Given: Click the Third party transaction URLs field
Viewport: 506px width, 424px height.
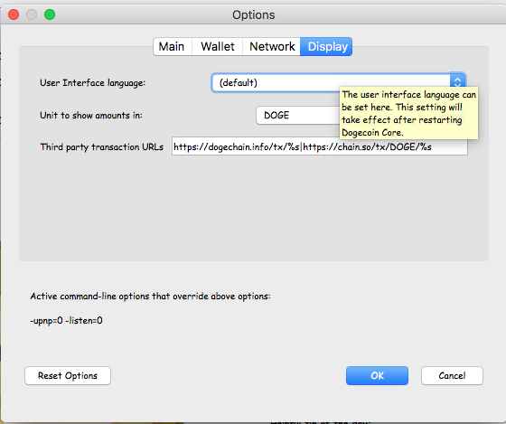Looking at the screenshot, I should [320, 146].
